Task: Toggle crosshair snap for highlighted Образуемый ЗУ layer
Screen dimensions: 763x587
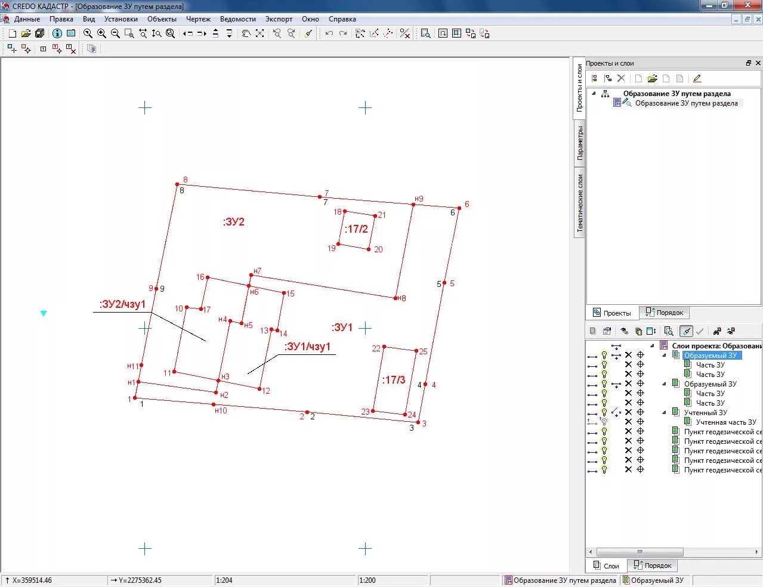Action: [x=640, y=355]
